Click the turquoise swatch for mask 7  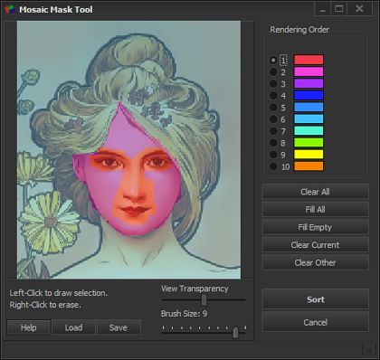click(x=309, y=130)
